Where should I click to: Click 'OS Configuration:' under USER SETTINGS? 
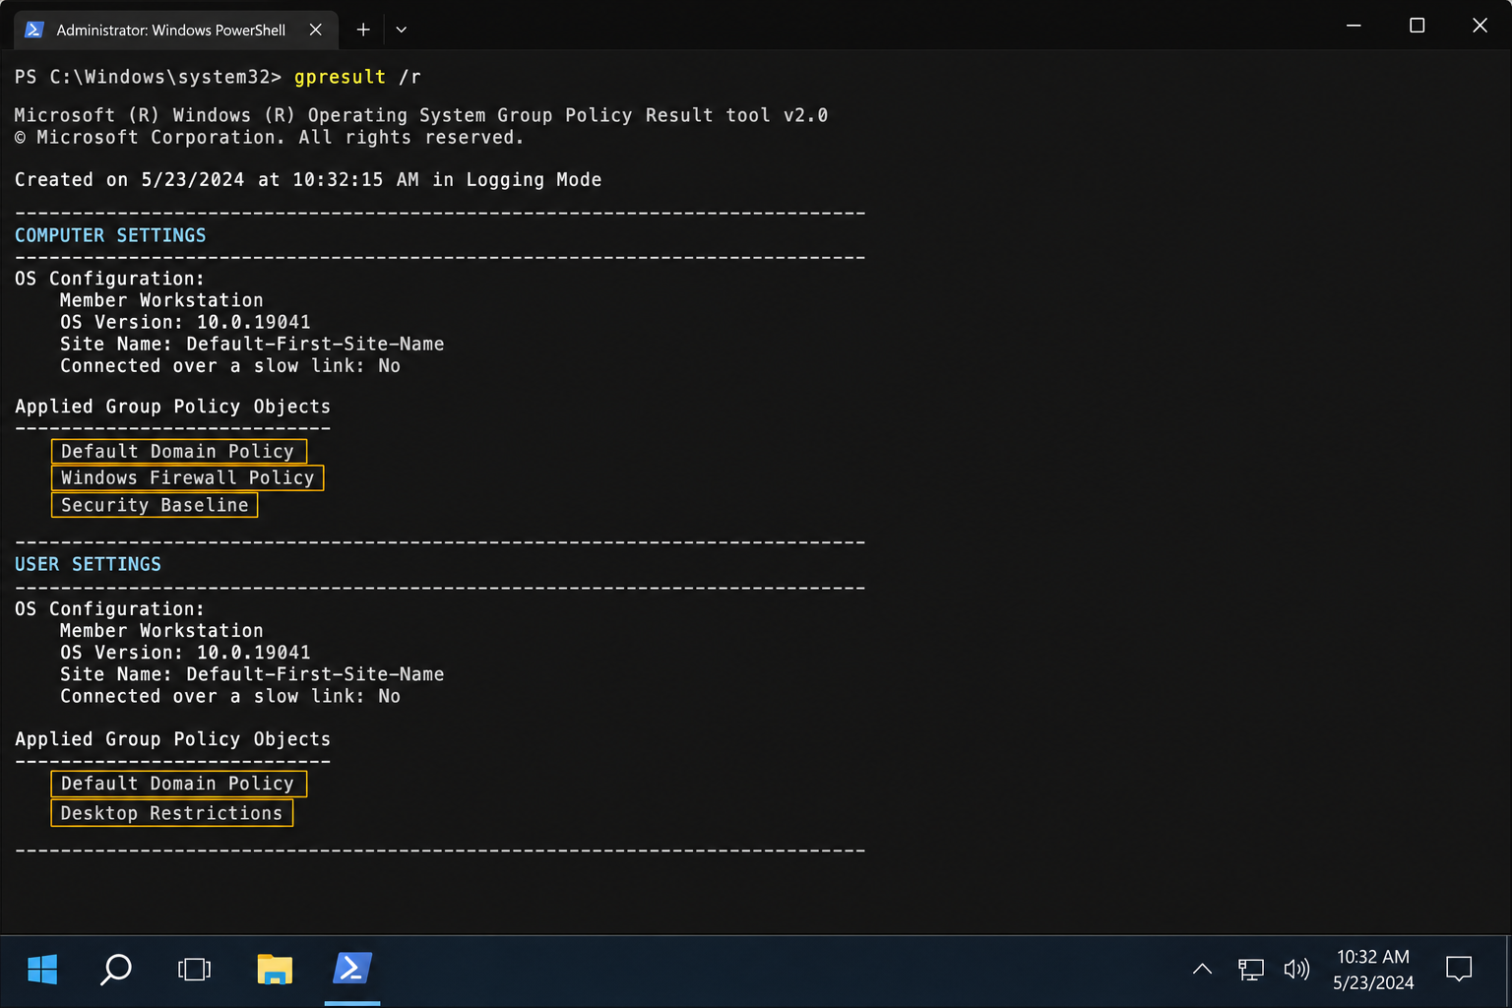tap(109, 609)
